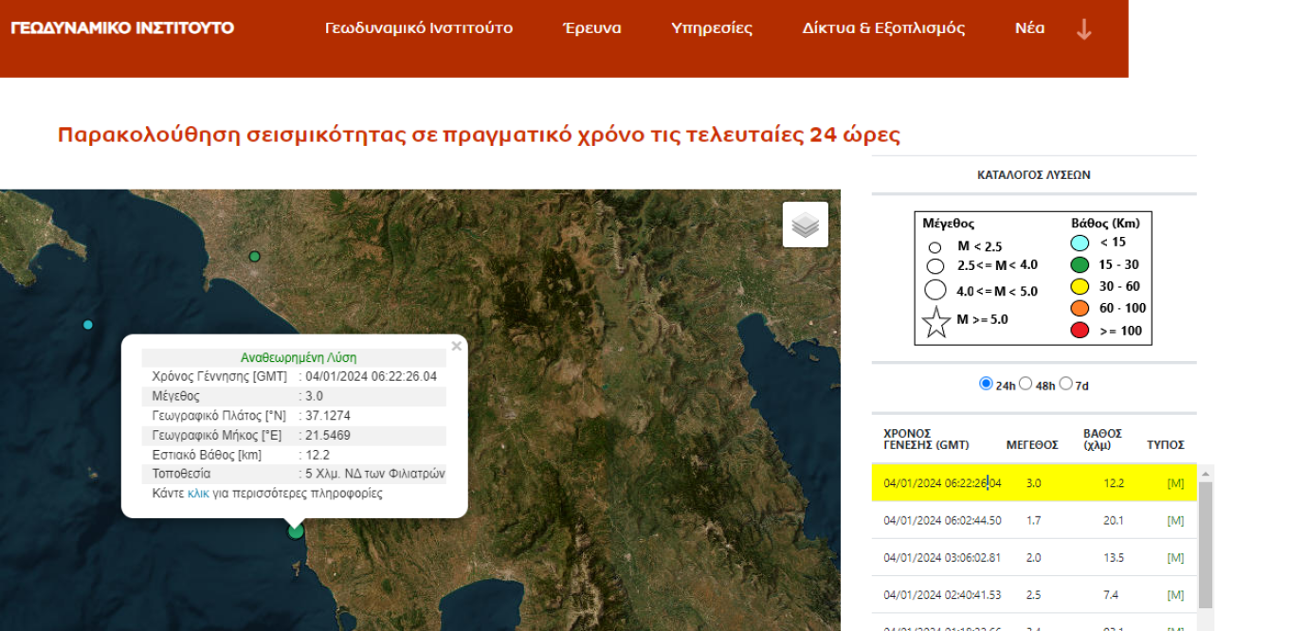Expand the Υπηρεσίες menu

coord(711,28)
